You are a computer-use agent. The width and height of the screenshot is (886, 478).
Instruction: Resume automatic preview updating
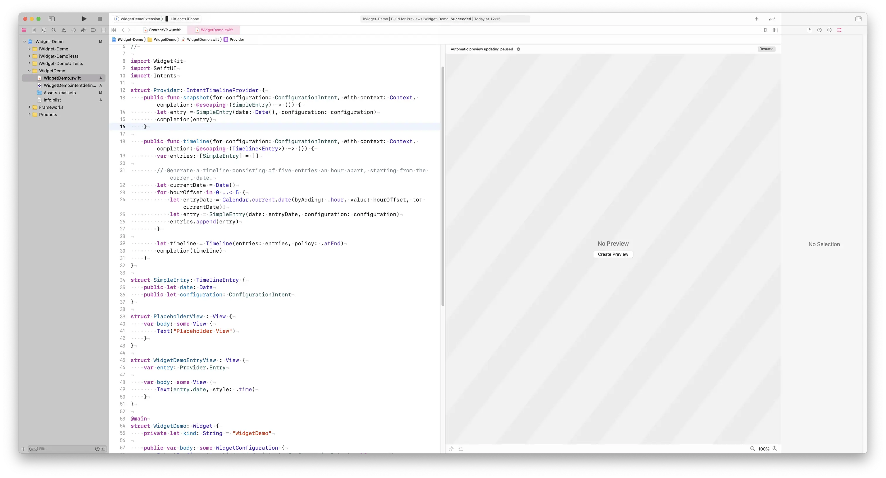(766, 49)
